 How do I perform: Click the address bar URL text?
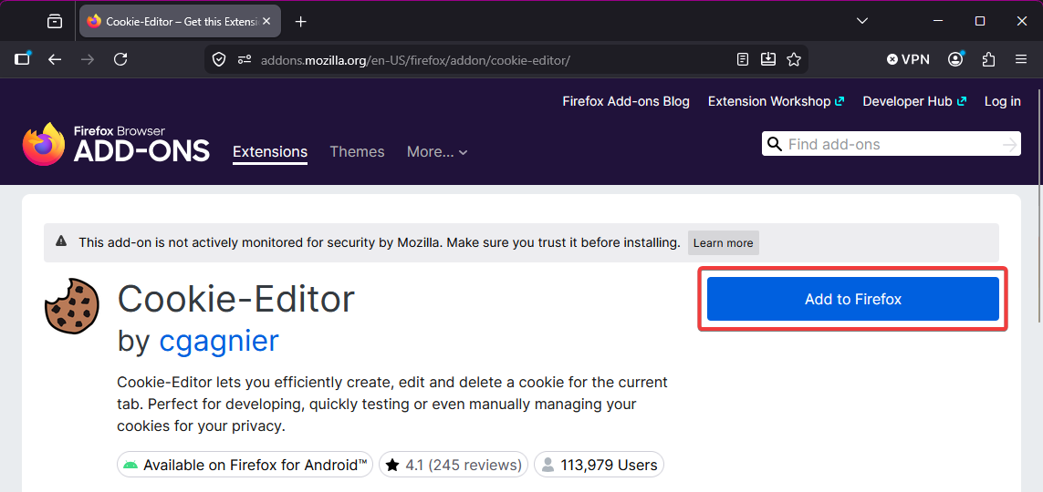(416, 60)
